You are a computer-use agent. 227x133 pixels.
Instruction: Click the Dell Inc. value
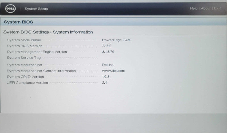108,65
